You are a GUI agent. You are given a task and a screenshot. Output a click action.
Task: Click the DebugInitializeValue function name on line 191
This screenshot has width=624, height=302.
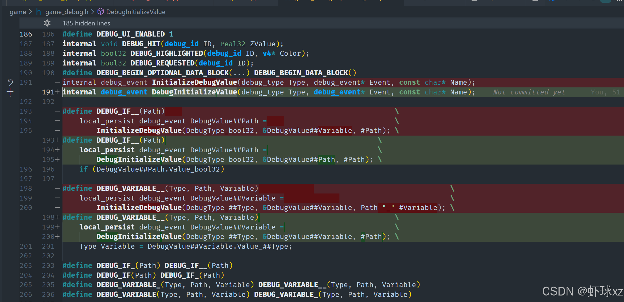point(194,92)
